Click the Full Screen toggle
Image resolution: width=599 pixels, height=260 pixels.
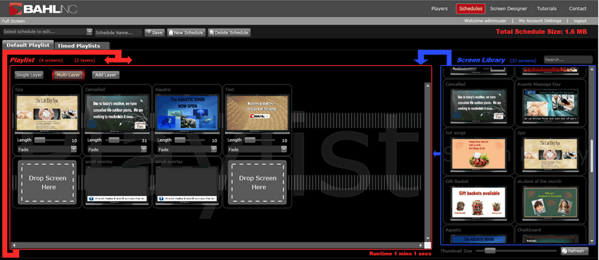pos(13,21)
